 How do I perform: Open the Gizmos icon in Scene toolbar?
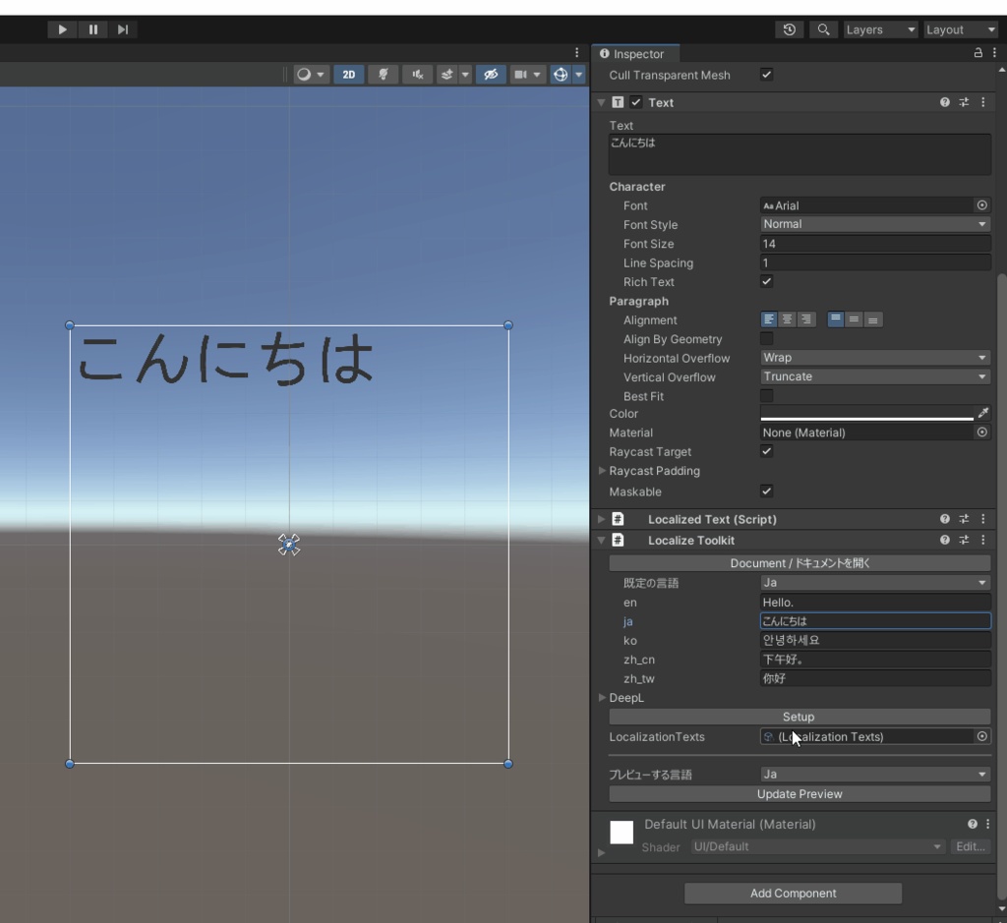pos(559,74)
